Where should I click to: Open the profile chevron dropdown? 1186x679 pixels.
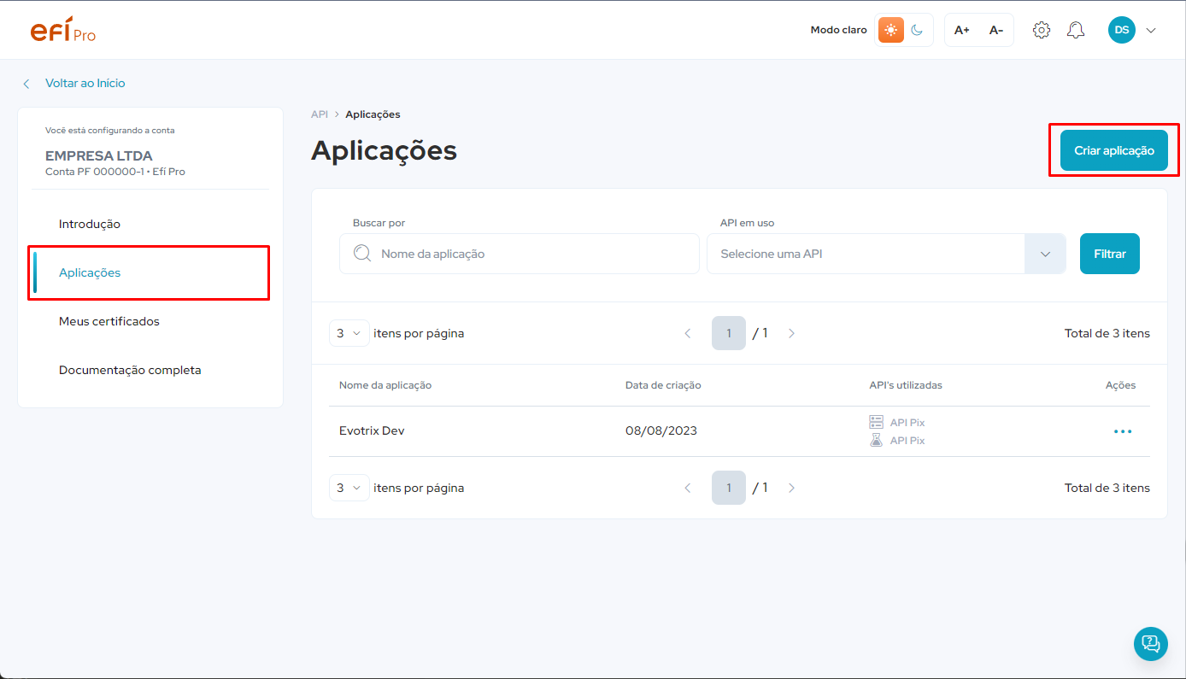[x=1151, y=29]
